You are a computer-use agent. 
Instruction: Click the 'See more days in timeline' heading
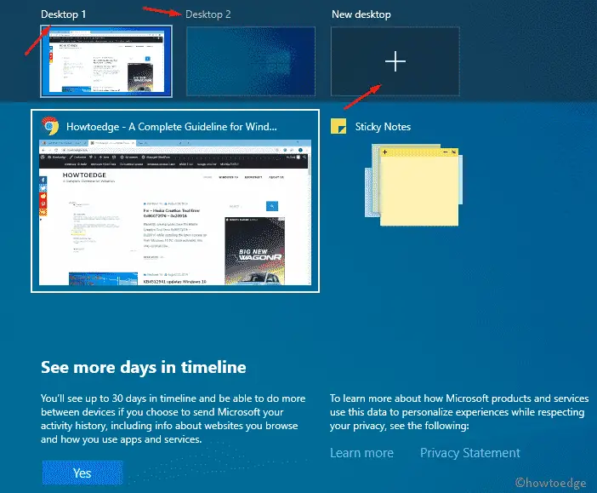coord(144,367)
